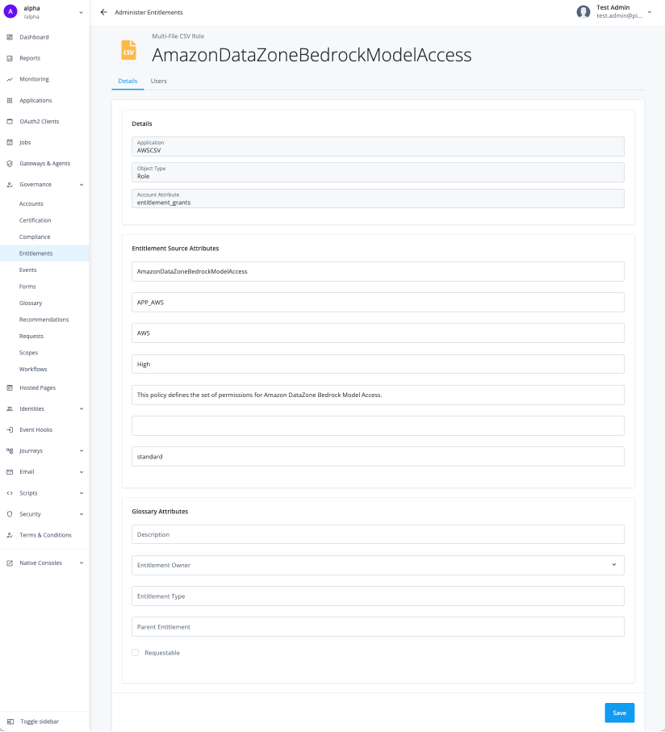This screenshot has height=732, width=665.
Task: Open Certification under Governance
Action: point(36,220)
